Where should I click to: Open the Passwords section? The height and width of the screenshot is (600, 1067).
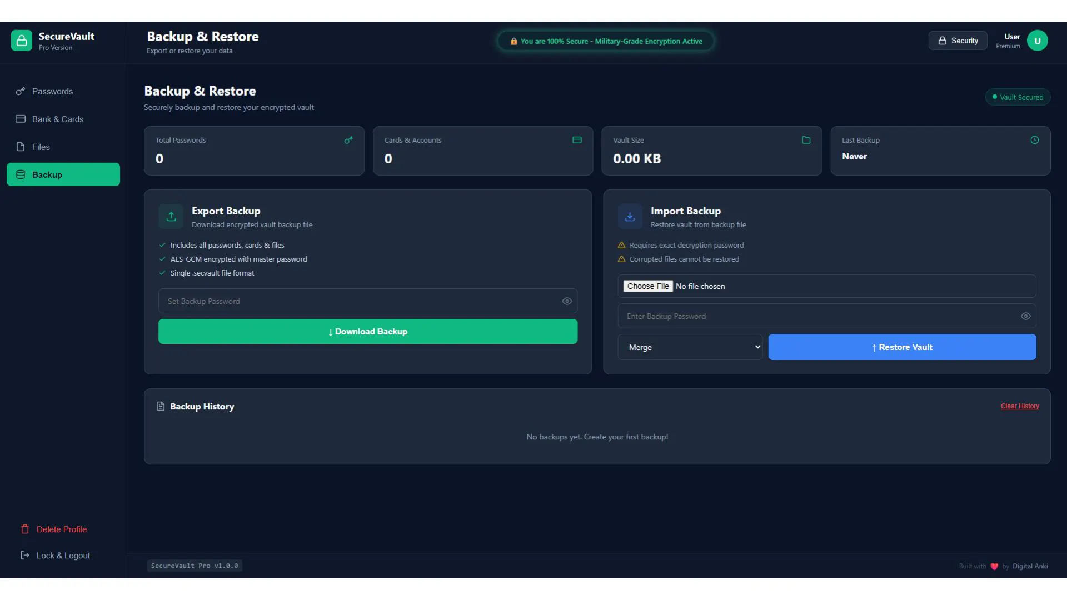pyautogui.click(x=63, y=91)
